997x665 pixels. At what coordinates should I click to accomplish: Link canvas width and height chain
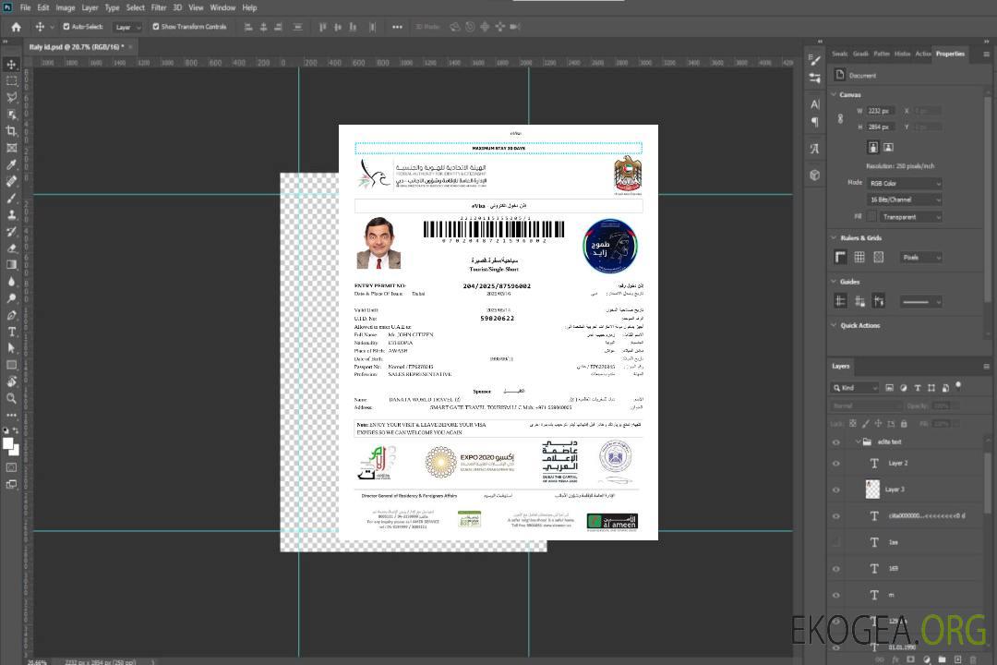[840, 118]
